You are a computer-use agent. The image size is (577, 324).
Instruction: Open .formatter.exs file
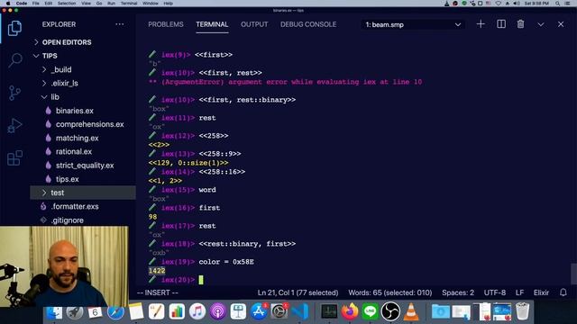[x=75, y=206]
